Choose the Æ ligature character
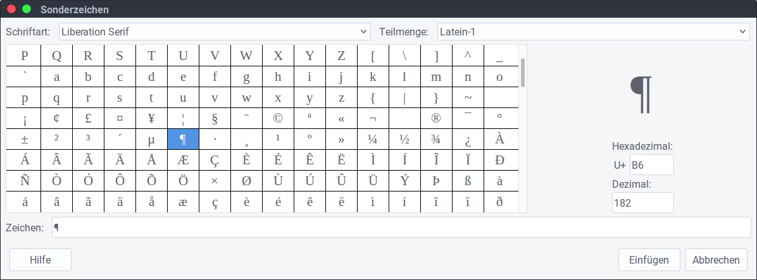The height and width of the screenshot is (280, 757). [x=183, y=160]
